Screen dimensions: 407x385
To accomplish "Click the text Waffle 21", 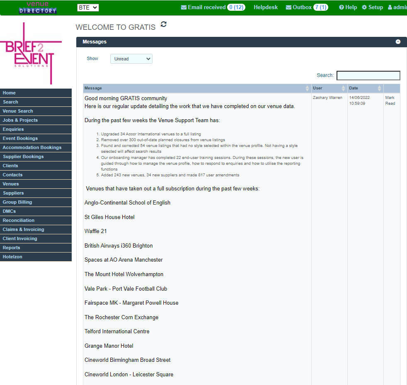I will click(x=95, y=231).
